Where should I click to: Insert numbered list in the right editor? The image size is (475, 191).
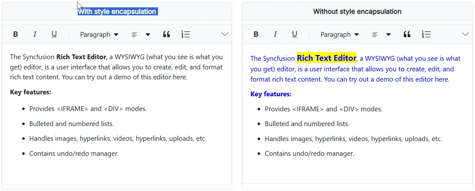click(426, 34)
